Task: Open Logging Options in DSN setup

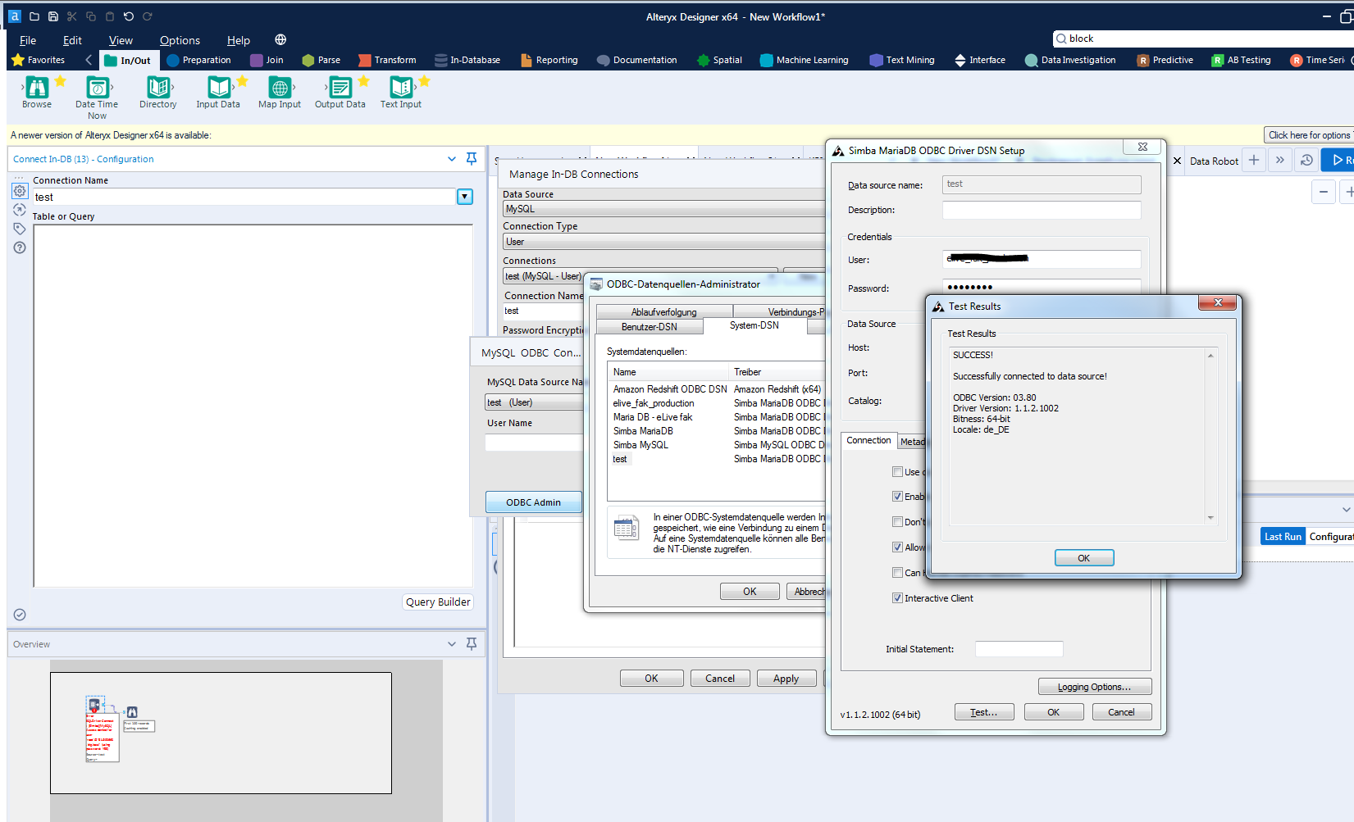Action: 1094,687
